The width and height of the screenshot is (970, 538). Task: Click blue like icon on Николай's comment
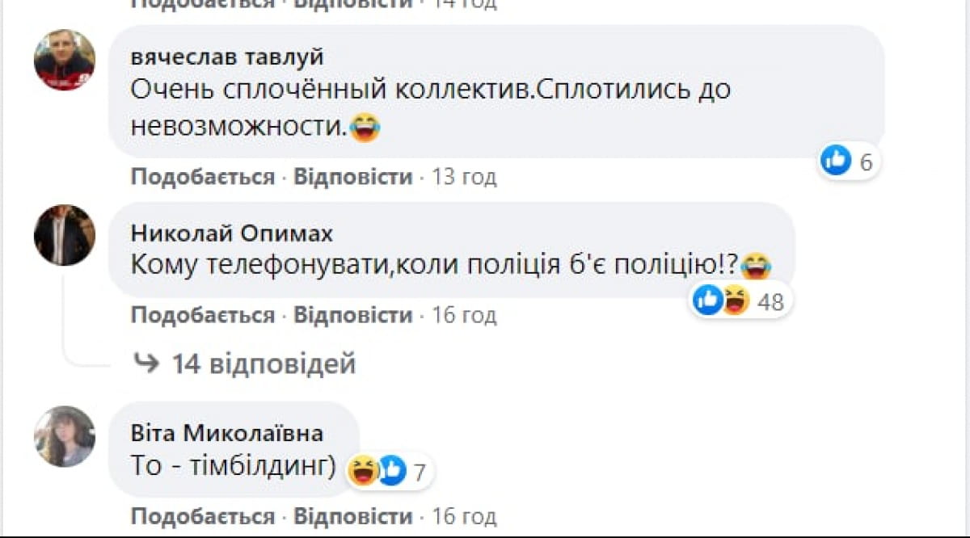click(x=707, y=301)
